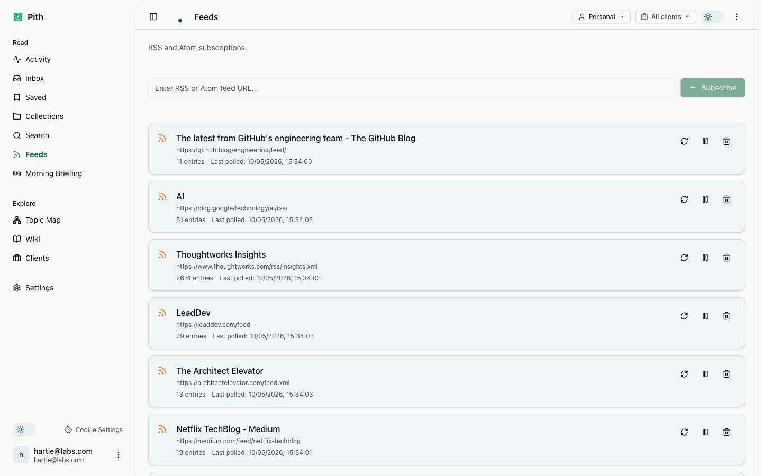Delete the Thoughtworks Insights feed
This screenshot has height=476, width=762.
pyautogui.click(x=727, y=258)
